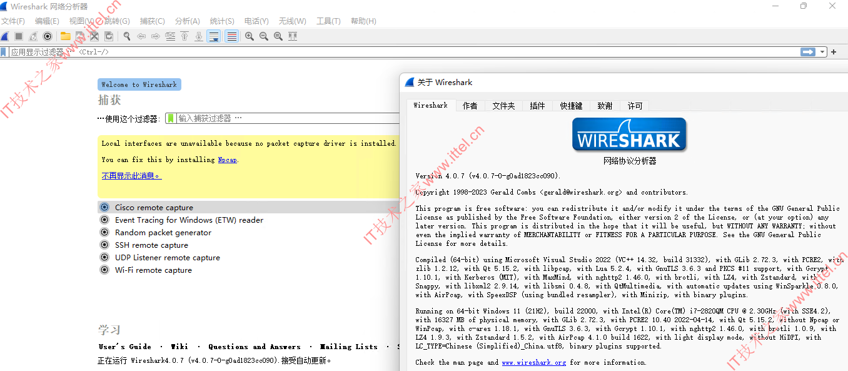
Task: Select Wi-Fi remote capture interface
Action: [153, 270]
